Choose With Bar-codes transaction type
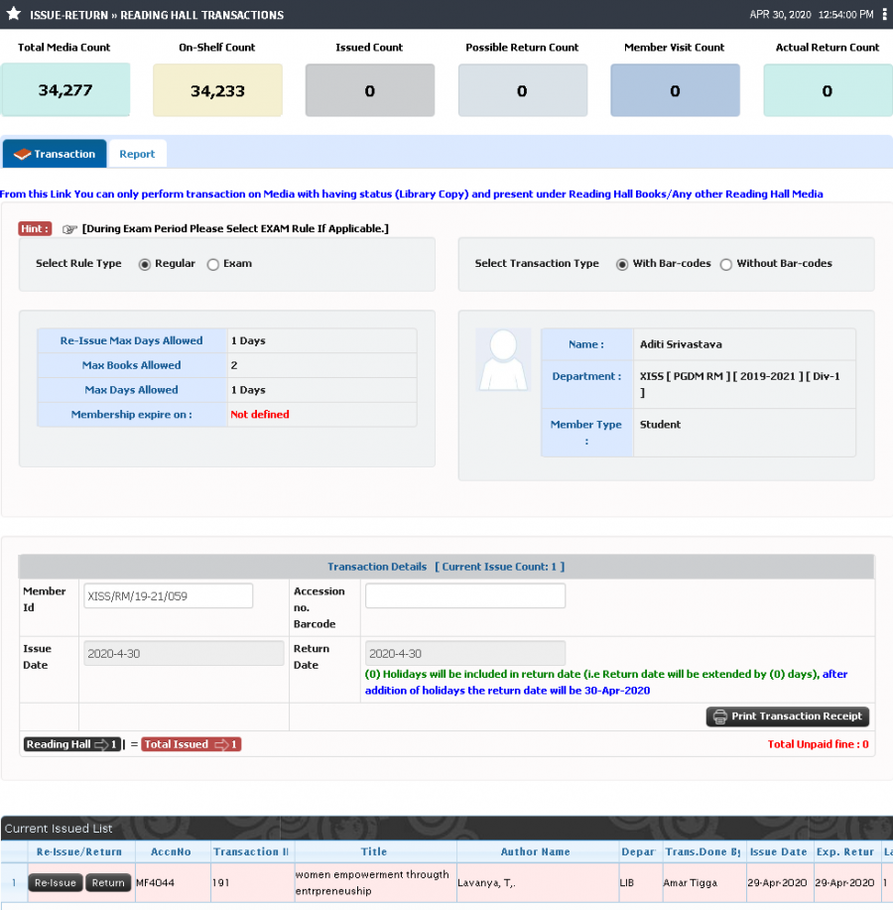 click(x=622, y=265)
